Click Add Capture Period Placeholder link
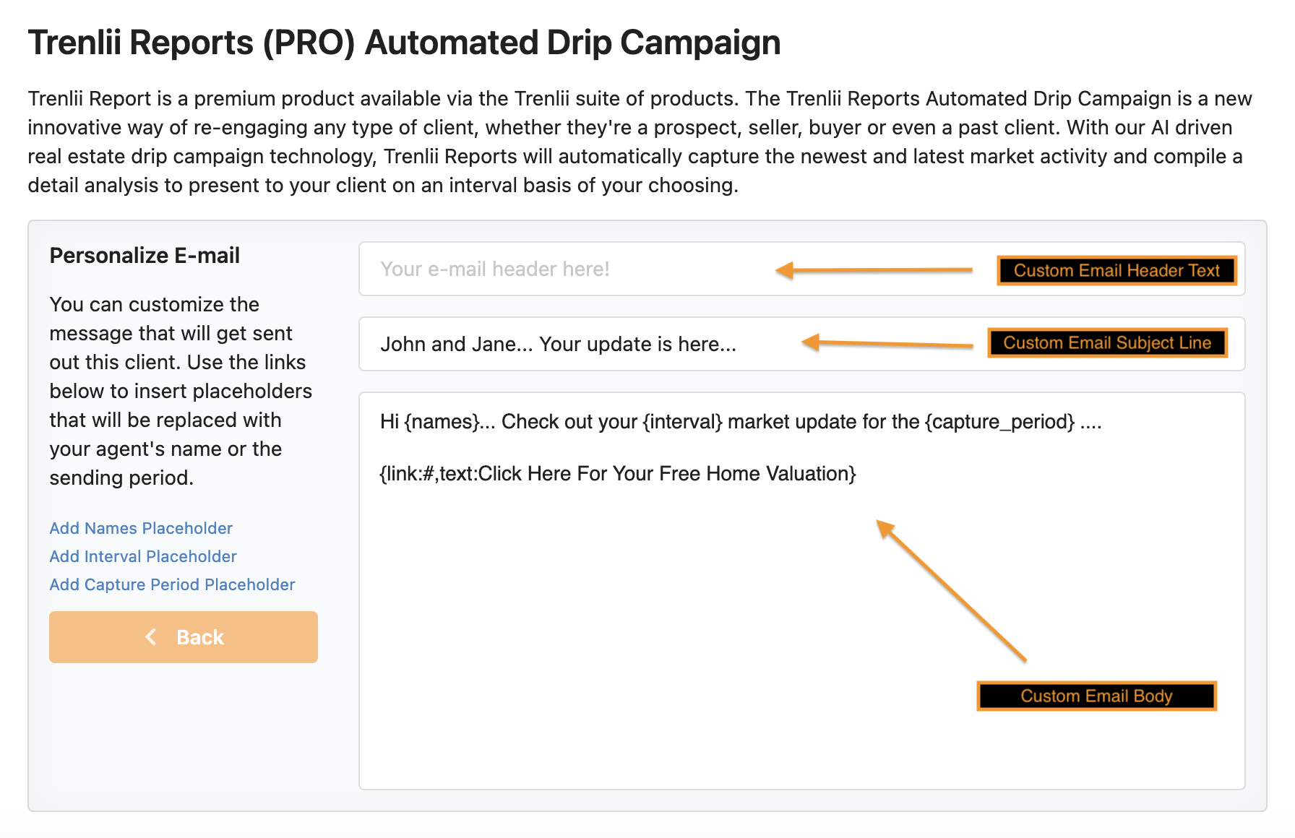The image size is (1295, 838). pos(172,584)
